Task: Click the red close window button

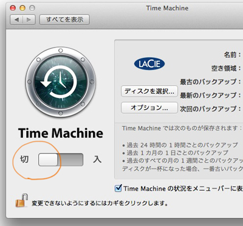Action: point(13,8)
